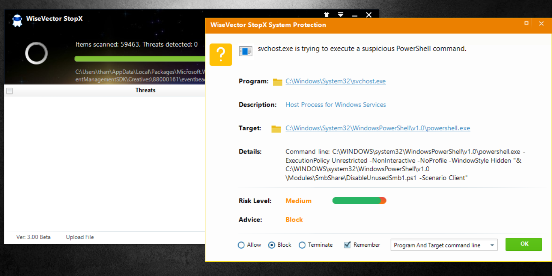Open the powershell.exe target path link
The image size is (552, 276).
pyautogui.click(x=378, y=128)
